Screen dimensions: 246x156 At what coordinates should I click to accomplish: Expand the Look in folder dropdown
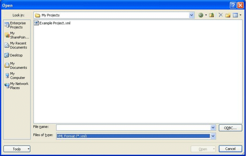pos(191,15)
